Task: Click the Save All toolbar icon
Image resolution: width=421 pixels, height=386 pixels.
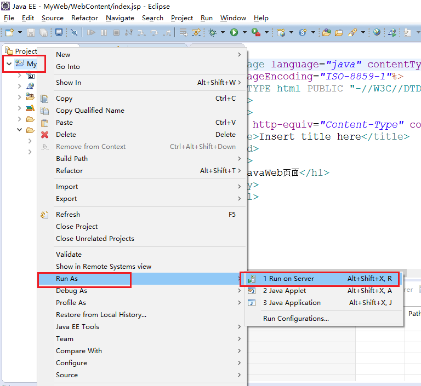Action: coord(43,32)
